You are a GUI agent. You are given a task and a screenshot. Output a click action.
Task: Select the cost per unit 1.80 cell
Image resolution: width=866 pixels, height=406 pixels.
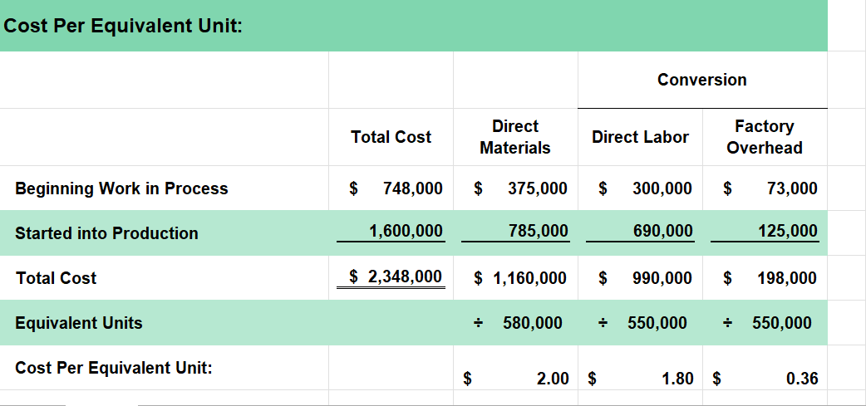click(640, 368)
